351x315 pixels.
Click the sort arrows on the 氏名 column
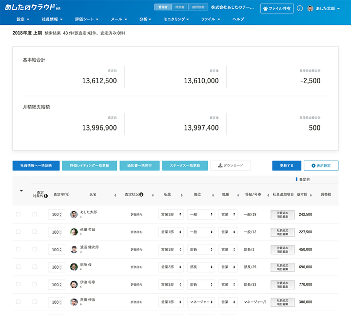pos(115,195)
